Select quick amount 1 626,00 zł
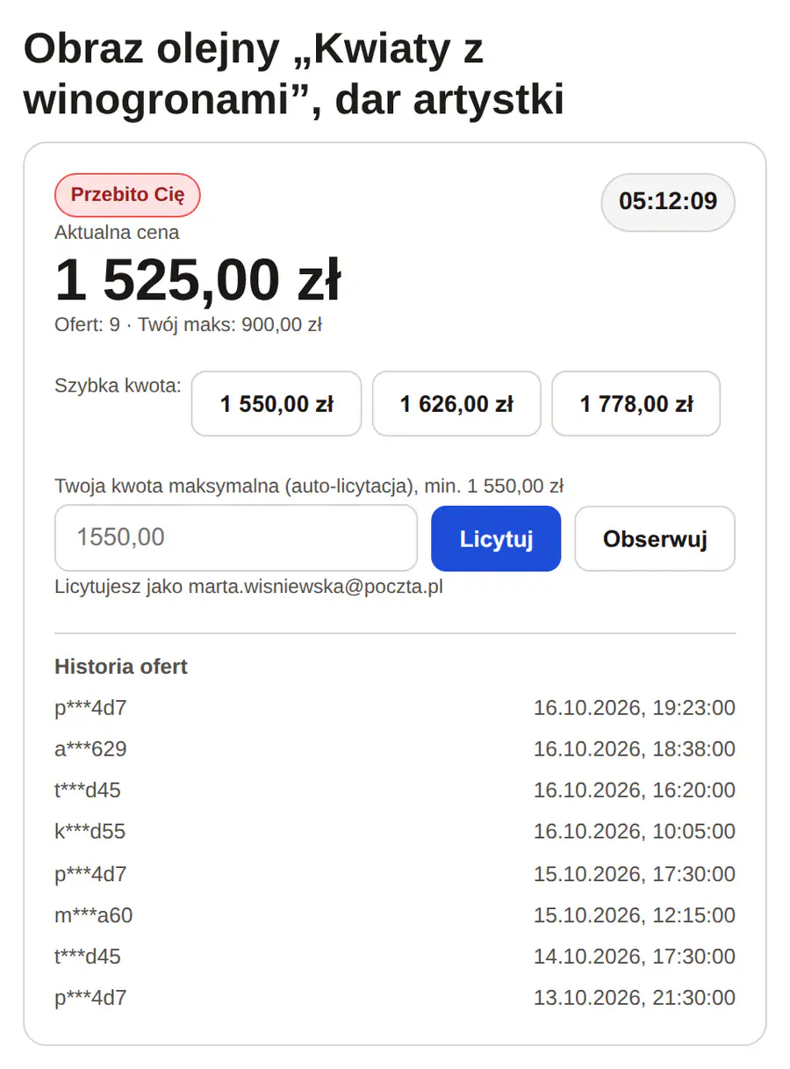Image resolution: width=790 pixels, height=1069 pixels. coord(456,404)
